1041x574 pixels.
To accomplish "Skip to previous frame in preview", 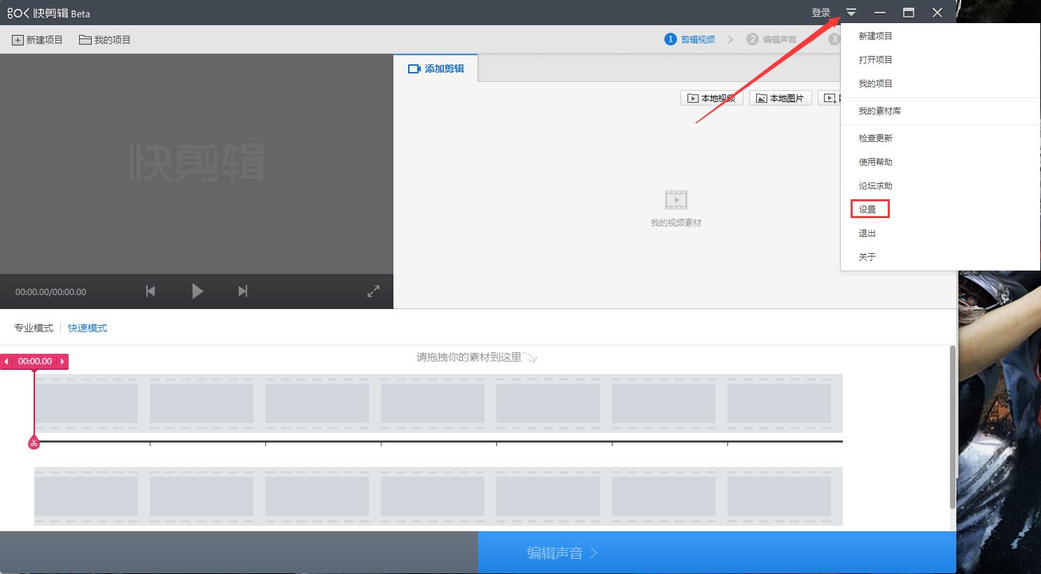I will [151, 291].
